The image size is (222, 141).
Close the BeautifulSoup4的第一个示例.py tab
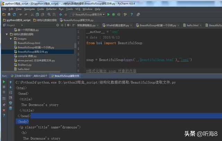[178, 25]
